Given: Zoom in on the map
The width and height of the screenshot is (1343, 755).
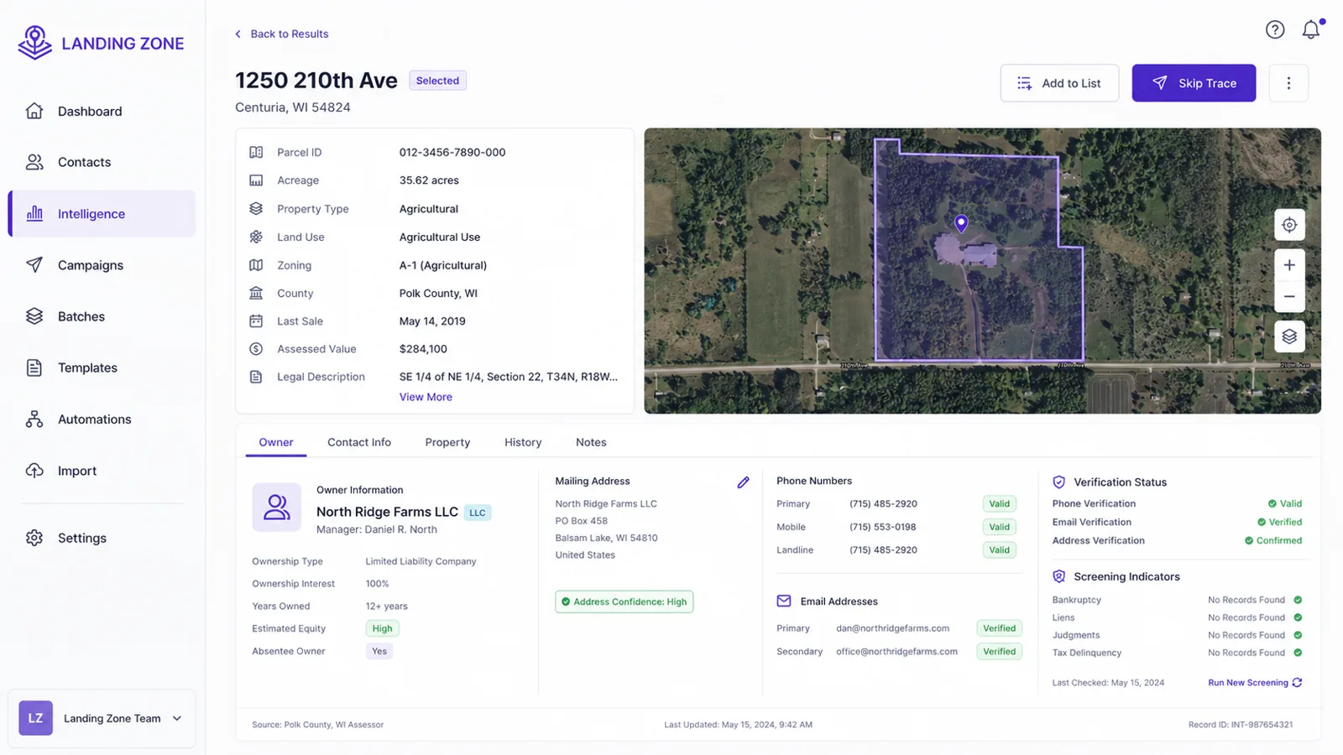Looking at the screenshot, I should point(1289,265).
